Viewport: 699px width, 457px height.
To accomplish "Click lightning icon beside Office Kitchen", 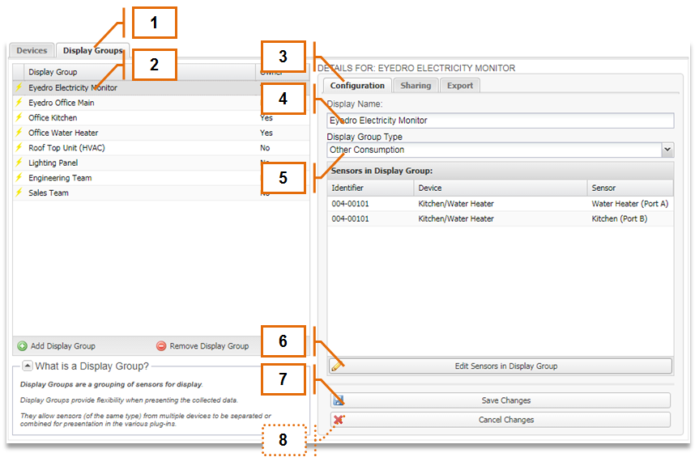I will tap(19, 117).
